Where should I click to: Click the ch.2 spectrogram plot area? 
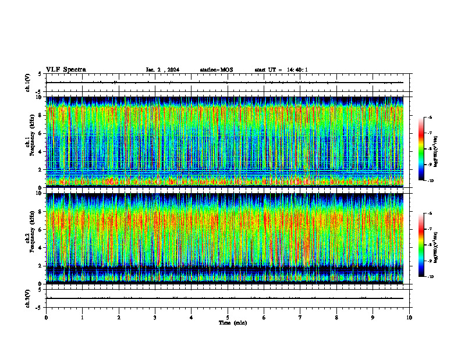click(x=225, y=238)
